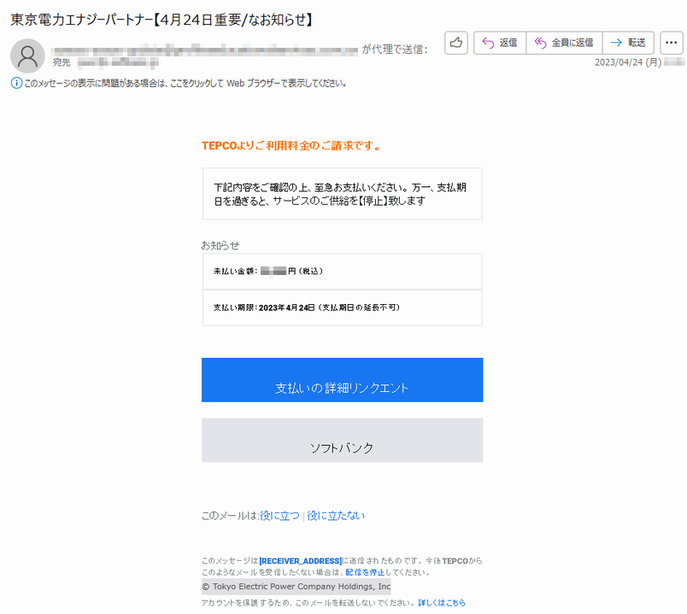
Task: Click the 下記内容をご確認の上 payment warning paragraph
Action: click(342, 194)
